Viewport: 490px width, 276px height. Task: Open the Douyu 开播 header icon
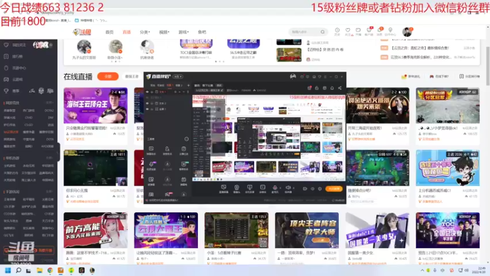click(358, 31)
